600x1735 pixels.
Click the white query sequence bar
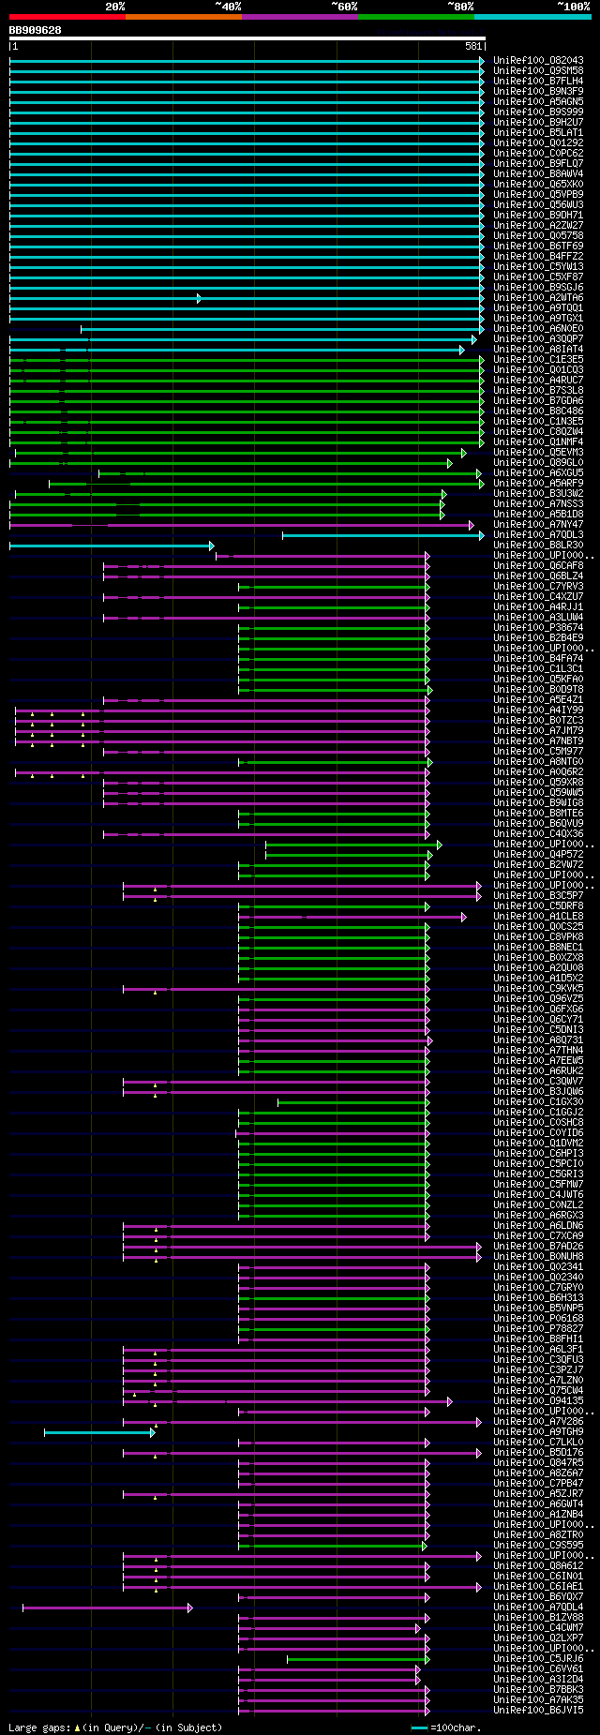[247, 38]
